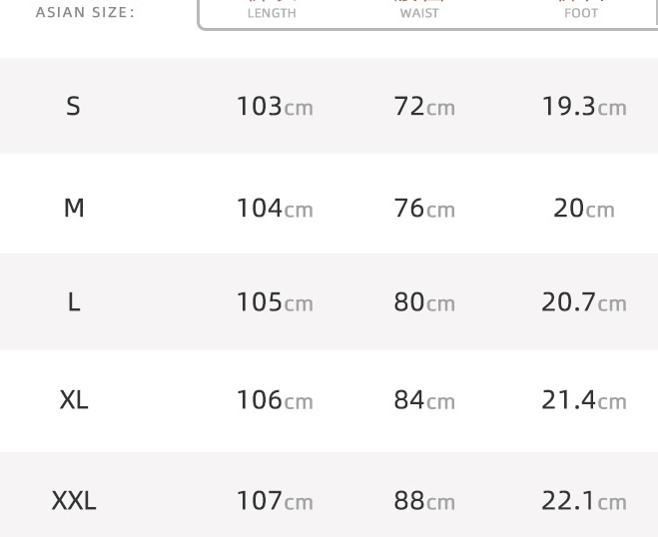The width and height of the screenshot is (658, 537).
Task: Pick the 104cm length cell
Action: coord(275,208)
